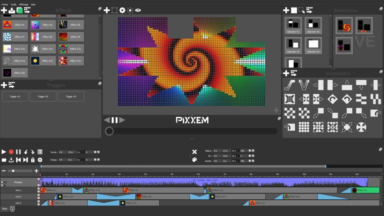Screen dimensions: 384x216
Task: Open the Fichier menu
Action: tap(5, 4)
